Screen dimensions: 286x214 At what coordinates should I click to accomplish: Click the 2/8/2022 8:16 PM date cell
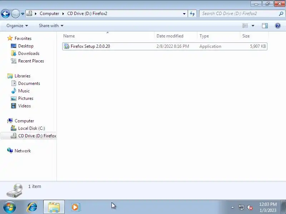tap(173, 46)
